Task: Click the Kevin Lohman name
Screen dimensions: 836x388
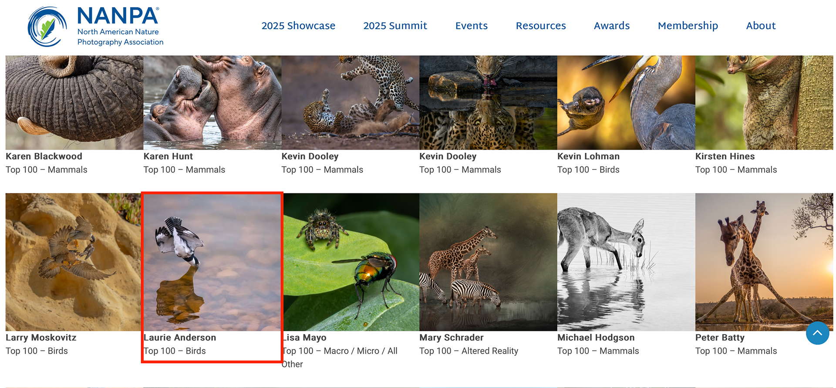Action: [588, 156]
